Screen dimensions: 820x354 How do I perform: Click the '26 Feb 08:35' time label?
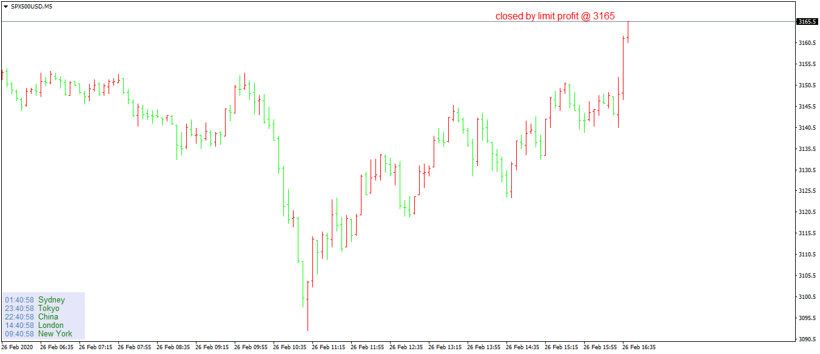click(x=173, y=348)
